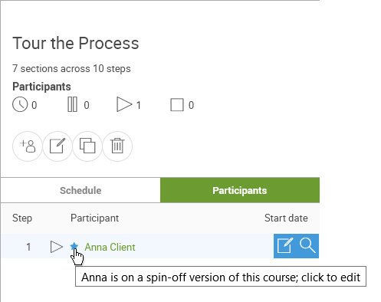Click the blue edit icon in Anna's row
381x302 pixels.
pos(285,246)
